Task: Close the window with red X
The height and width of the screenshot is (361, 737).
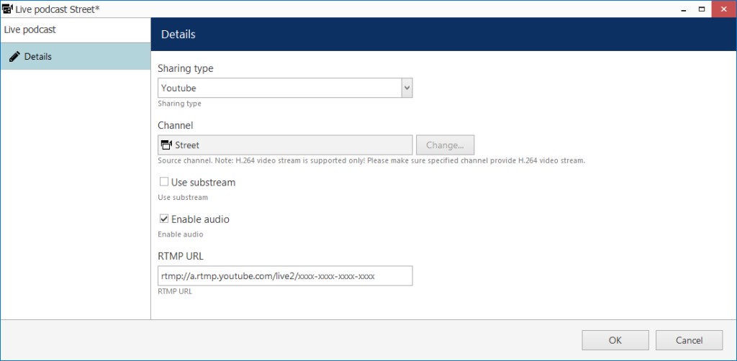Action: pyautogui.click(x=724, y=9)
